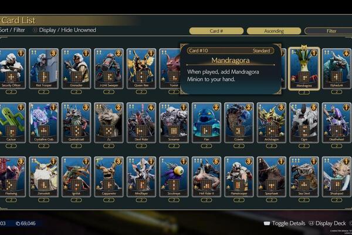Toggle the Display Deck option
This screenshot has height=235, width=352.
tap(327, 223)
